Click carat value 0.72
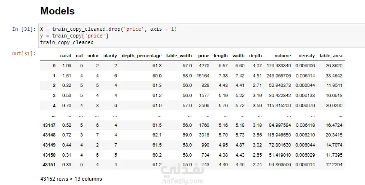365x185 pixels. click(x=67, y=135)
